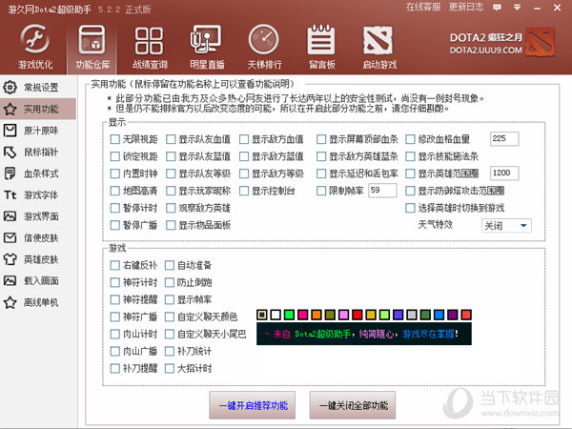Click 一键关闭全部功能 button
This screenshot has height=429, width=572.
(353, 405)
